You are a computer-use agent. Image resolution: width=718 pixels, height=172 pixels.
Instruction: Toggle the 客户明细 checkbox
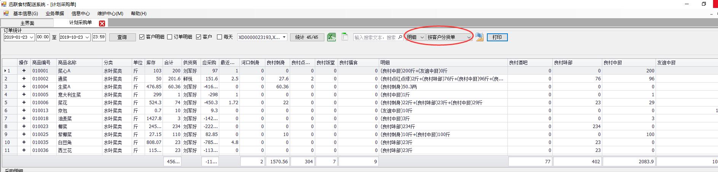142,37
